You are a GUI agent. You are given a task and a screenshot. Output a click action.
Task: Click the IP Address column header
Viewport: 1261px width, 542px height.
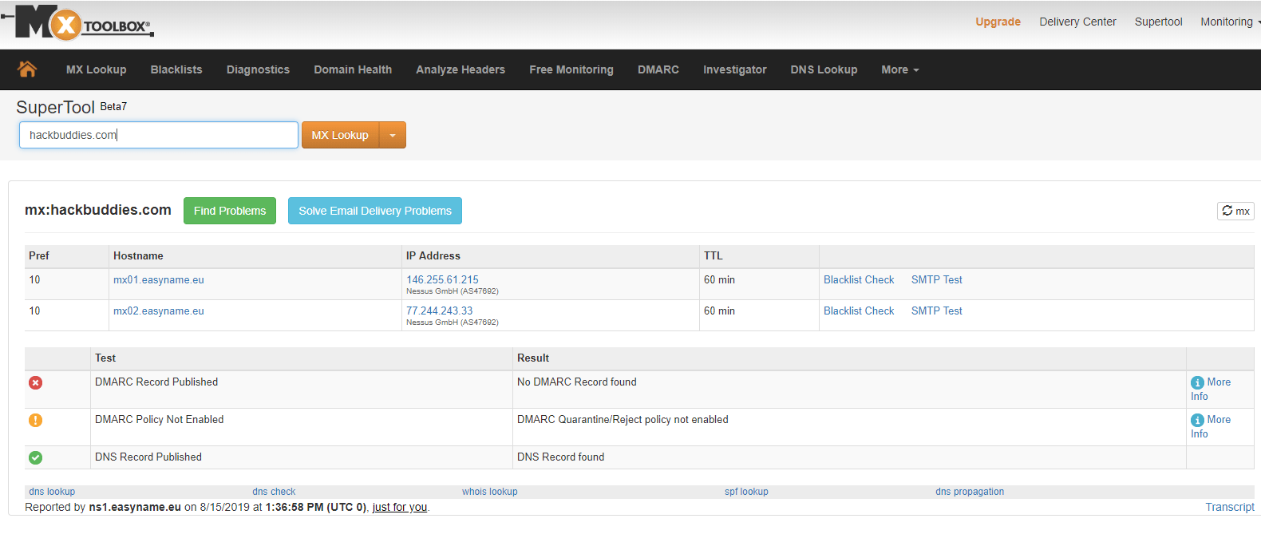click(433, 256)
